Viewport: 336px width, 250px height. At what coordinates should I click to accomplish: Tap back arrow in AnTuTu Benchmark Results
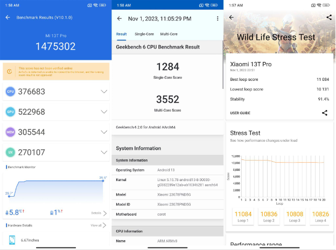(8, 17)
